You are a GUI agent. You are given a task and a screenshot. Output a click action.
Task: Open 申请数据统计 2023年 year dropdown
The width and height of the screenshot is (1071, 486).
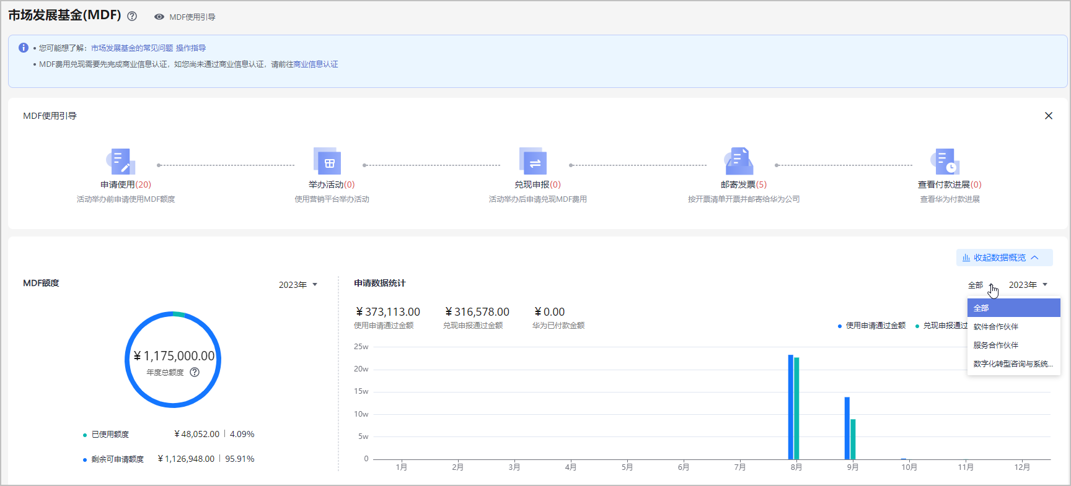point(1028,285)
